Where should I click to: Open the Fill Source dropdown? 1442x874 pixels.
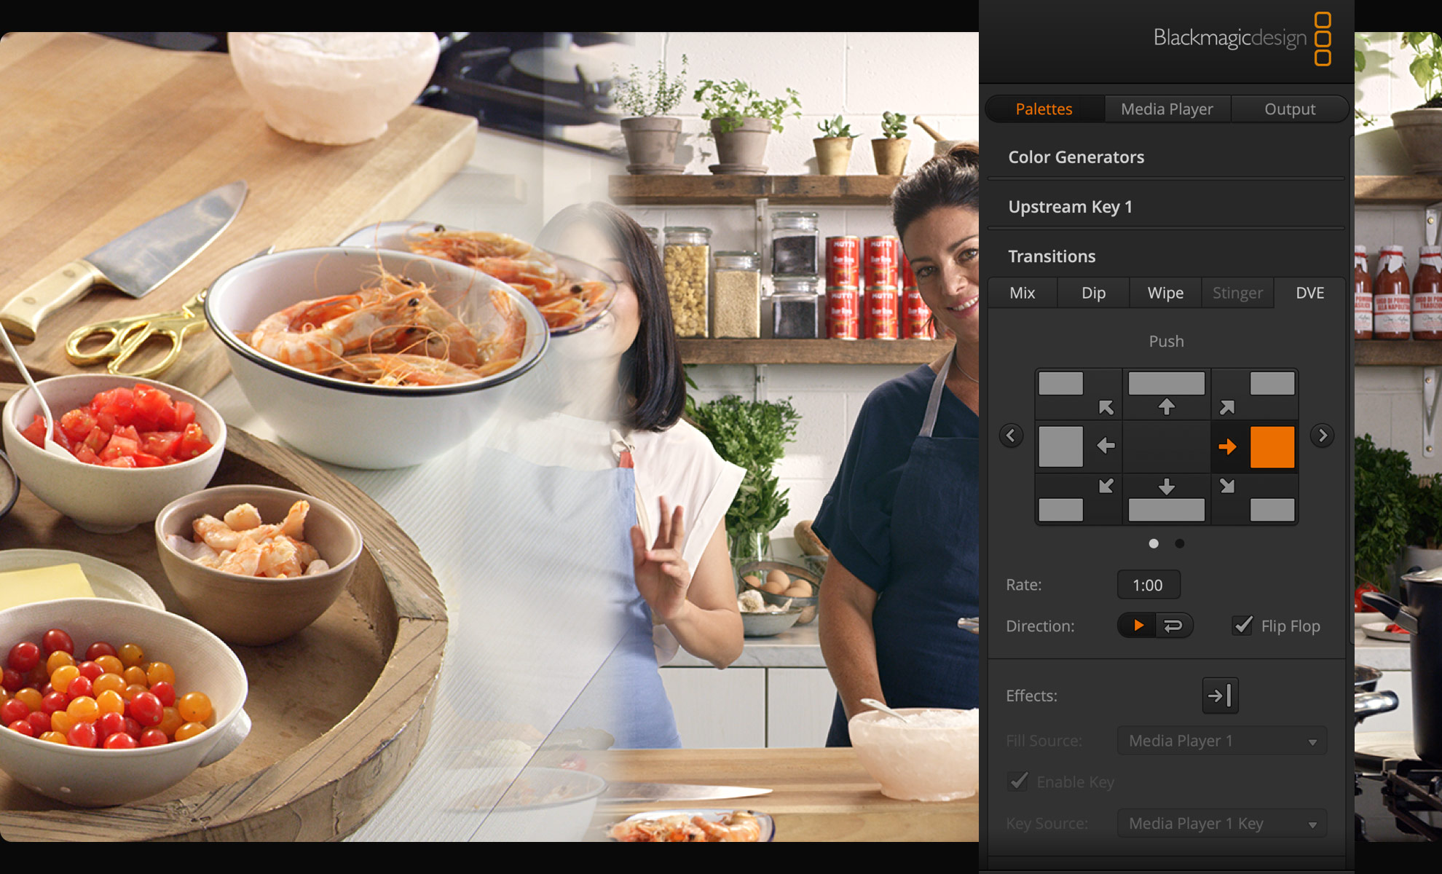1221,740
